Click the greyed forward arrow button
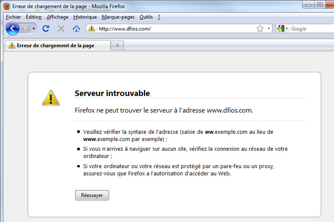The height and width of the screenshot is (222, 334). (26, 28)
